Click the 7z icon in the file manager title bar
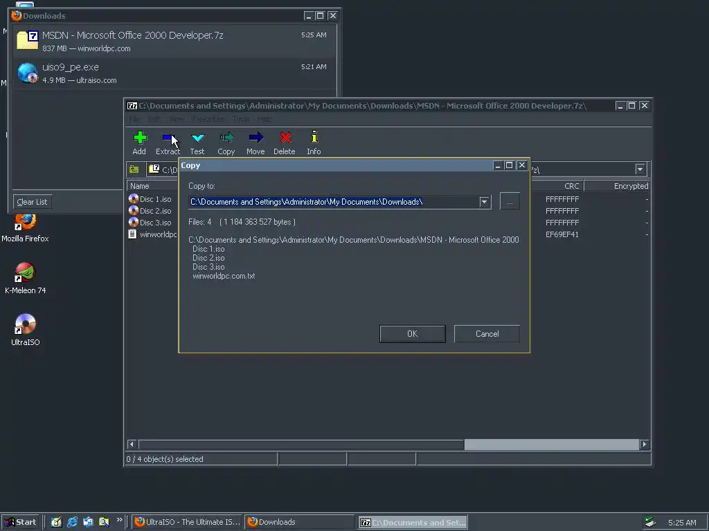This screenshot has width=709, height=531. pyautogui.click(x=132, y=106)
